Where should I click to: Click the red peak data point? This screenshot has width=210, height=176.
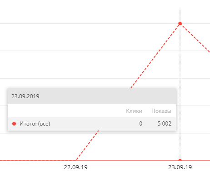pyautogui.click(x=180, y=23)
